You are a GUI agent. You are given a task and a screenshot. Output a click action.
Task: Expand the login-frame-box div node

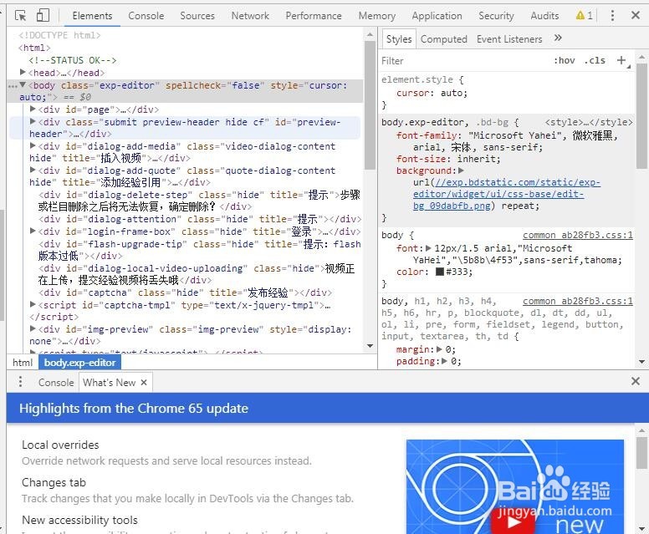tap(33, 231)
